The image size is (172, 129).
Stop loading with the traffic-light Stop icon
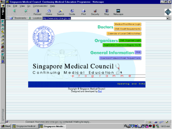(x=106, y=12)
